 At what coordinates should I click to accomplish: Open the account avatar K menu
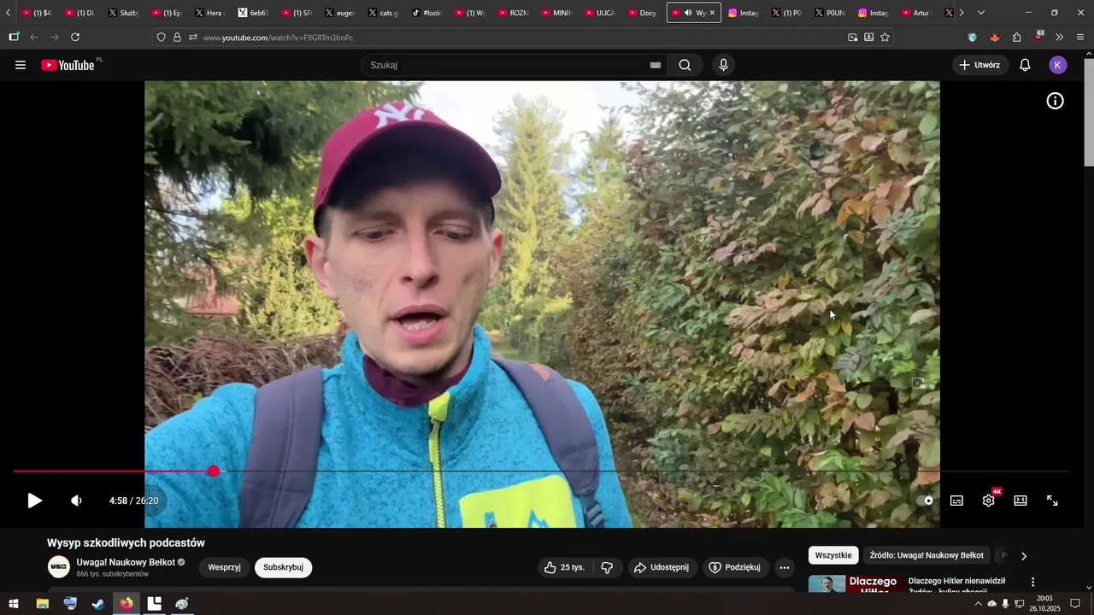(1058, 65)
